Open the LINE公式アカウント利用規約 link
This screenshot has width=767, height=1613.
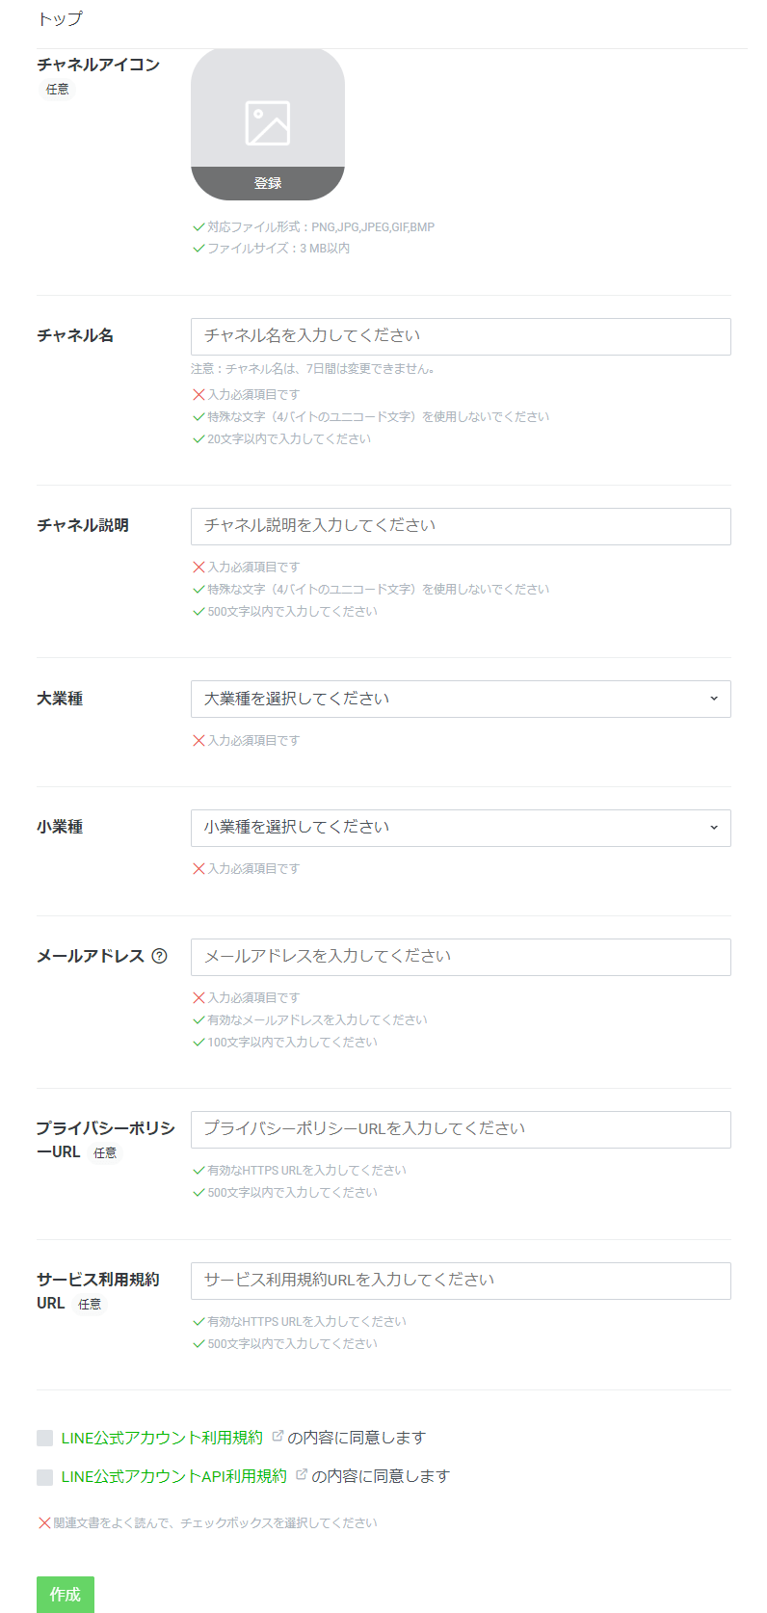click(162, 1438)
